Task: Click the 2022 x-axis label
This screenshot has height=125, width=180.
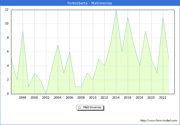Action: [163, 97]
